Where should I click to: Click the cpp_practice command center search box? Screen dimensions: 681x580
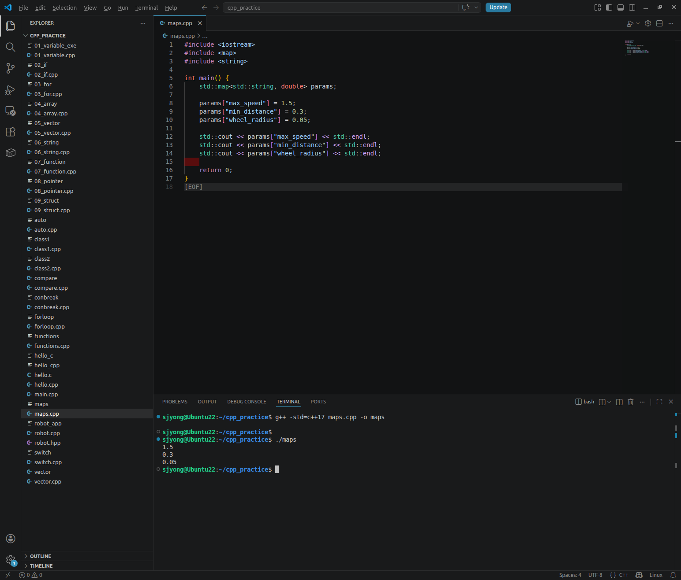340,7
